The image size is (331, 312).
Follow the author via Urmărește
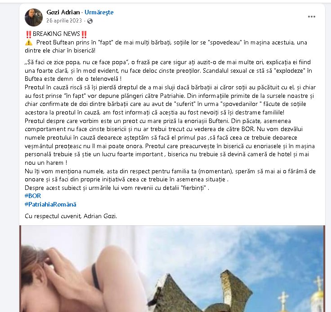tap(99, 12)
